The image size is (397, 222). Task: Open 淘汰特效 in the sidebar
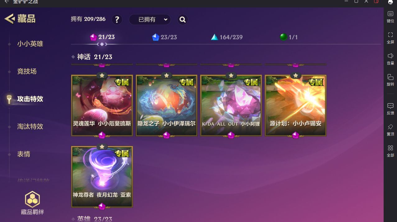pyautogui.click(x=30, y=127)
